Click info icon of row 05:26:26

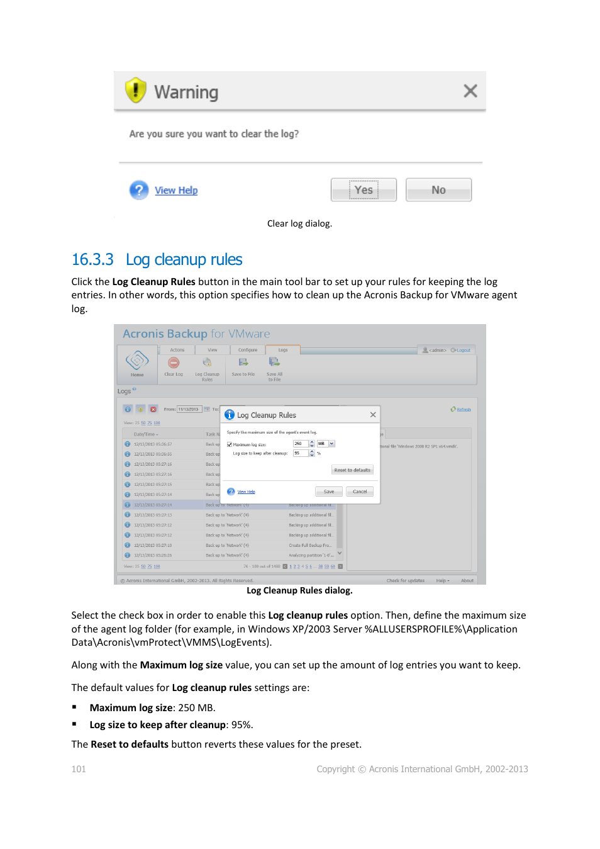[x=128, y=555]
